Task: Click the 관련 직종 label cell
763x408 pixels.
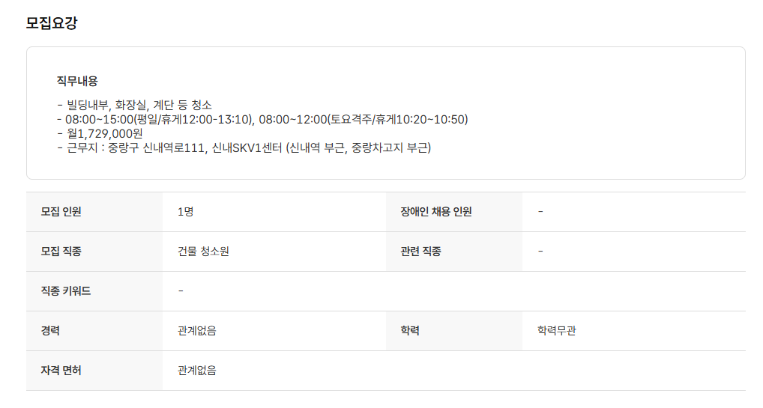Action: 421,252
